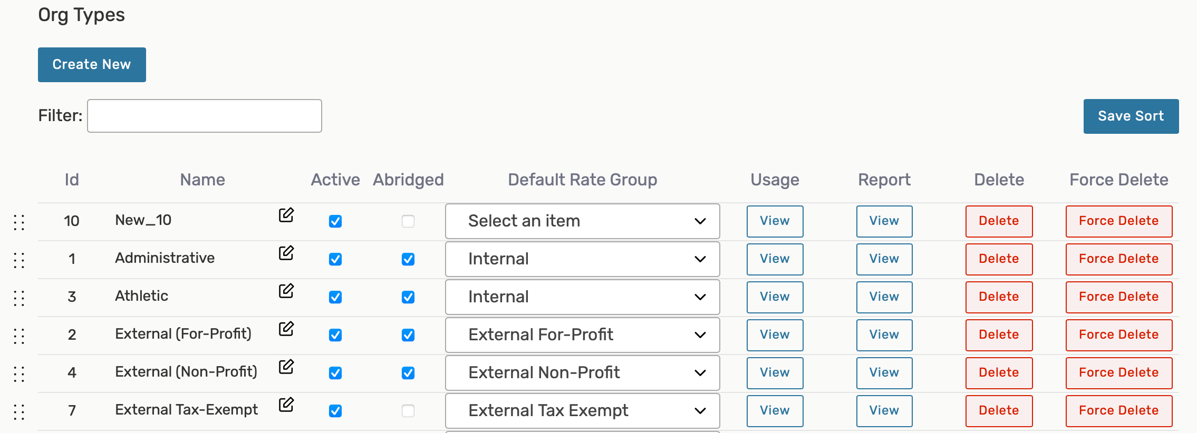Click edit icon for External (For-Profit)

pos(286,329)
